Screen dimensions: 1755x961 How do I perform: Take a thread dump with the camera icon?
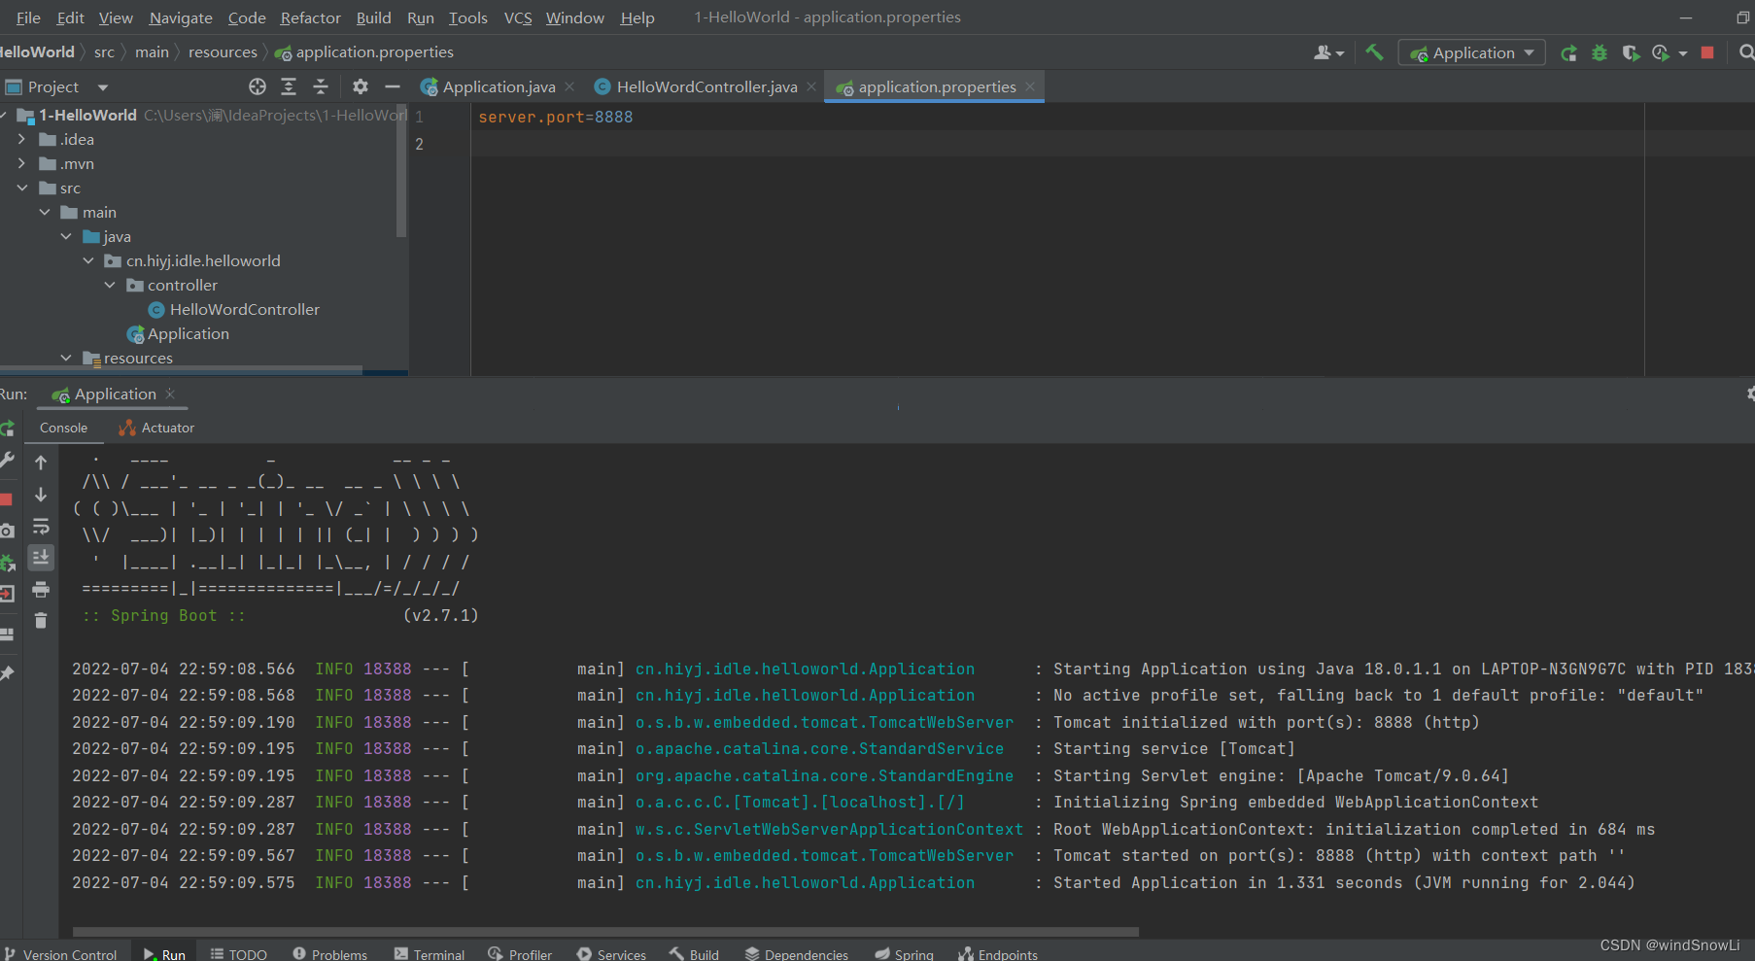point(7,531)
